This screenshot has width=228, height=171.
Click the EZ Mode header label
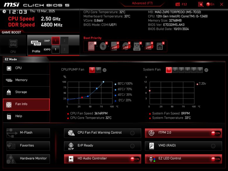[11, 59]
